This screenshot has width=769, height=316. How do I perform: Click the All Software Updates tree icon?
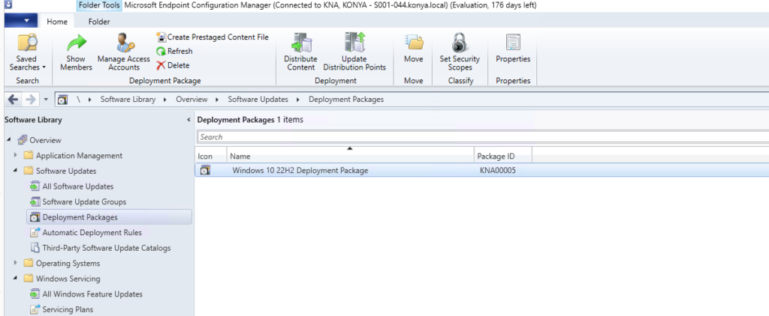pos(35,186)
